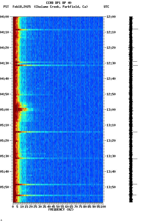Image resolution: width=142 pixels, height=223 pixels.
Task: Click the 'FREQUENCY (HZ)' axis title
Action: point(61,210)
